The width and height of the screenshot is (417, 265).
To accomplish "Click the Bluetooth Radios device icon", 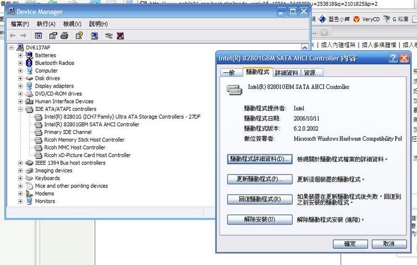I will (x=29, y=63).
